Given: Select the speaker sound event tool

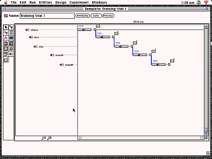Looking at the screenshot, I should click(11, 54).
